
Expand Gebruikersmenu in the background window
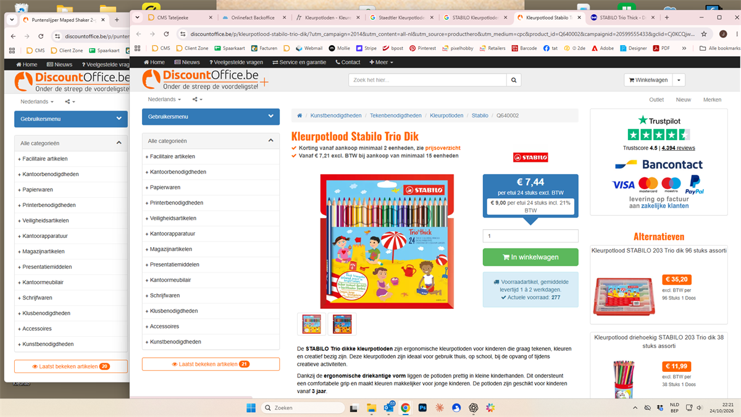(x=71, y=119)
